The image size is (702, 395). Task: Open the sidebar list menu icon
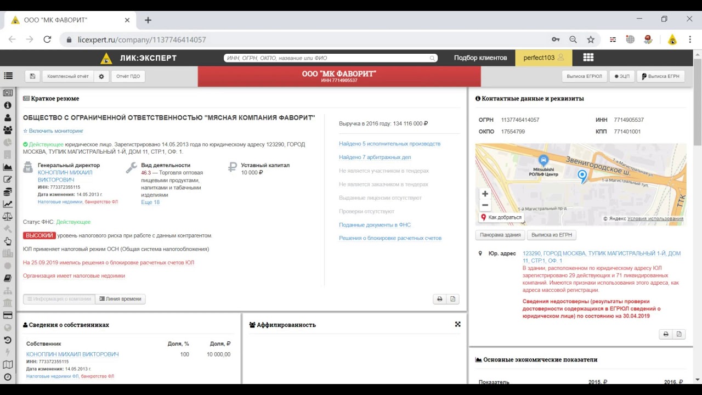[8, 76]
